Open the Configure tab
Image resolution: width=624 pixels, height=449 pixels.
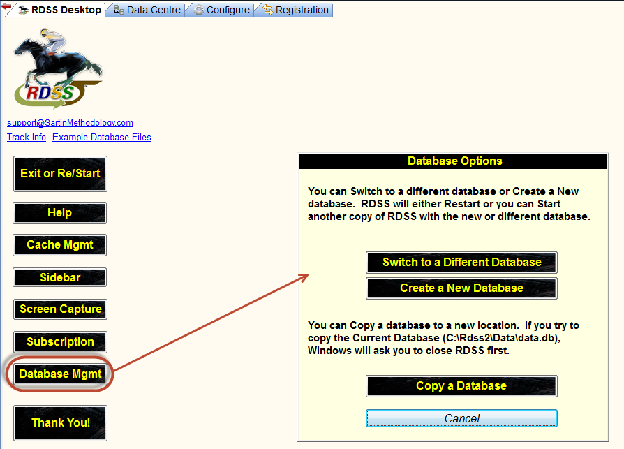[221, 10]
